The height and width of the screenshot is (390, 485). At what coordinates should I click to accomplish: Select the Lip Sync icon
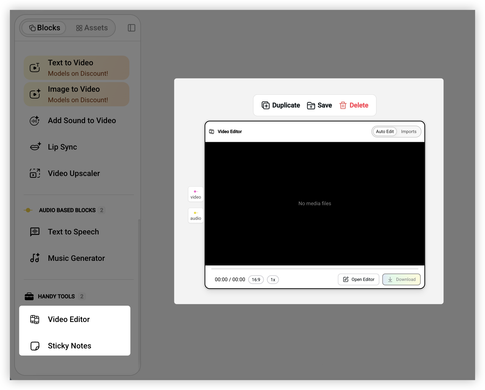pos(35,147)
